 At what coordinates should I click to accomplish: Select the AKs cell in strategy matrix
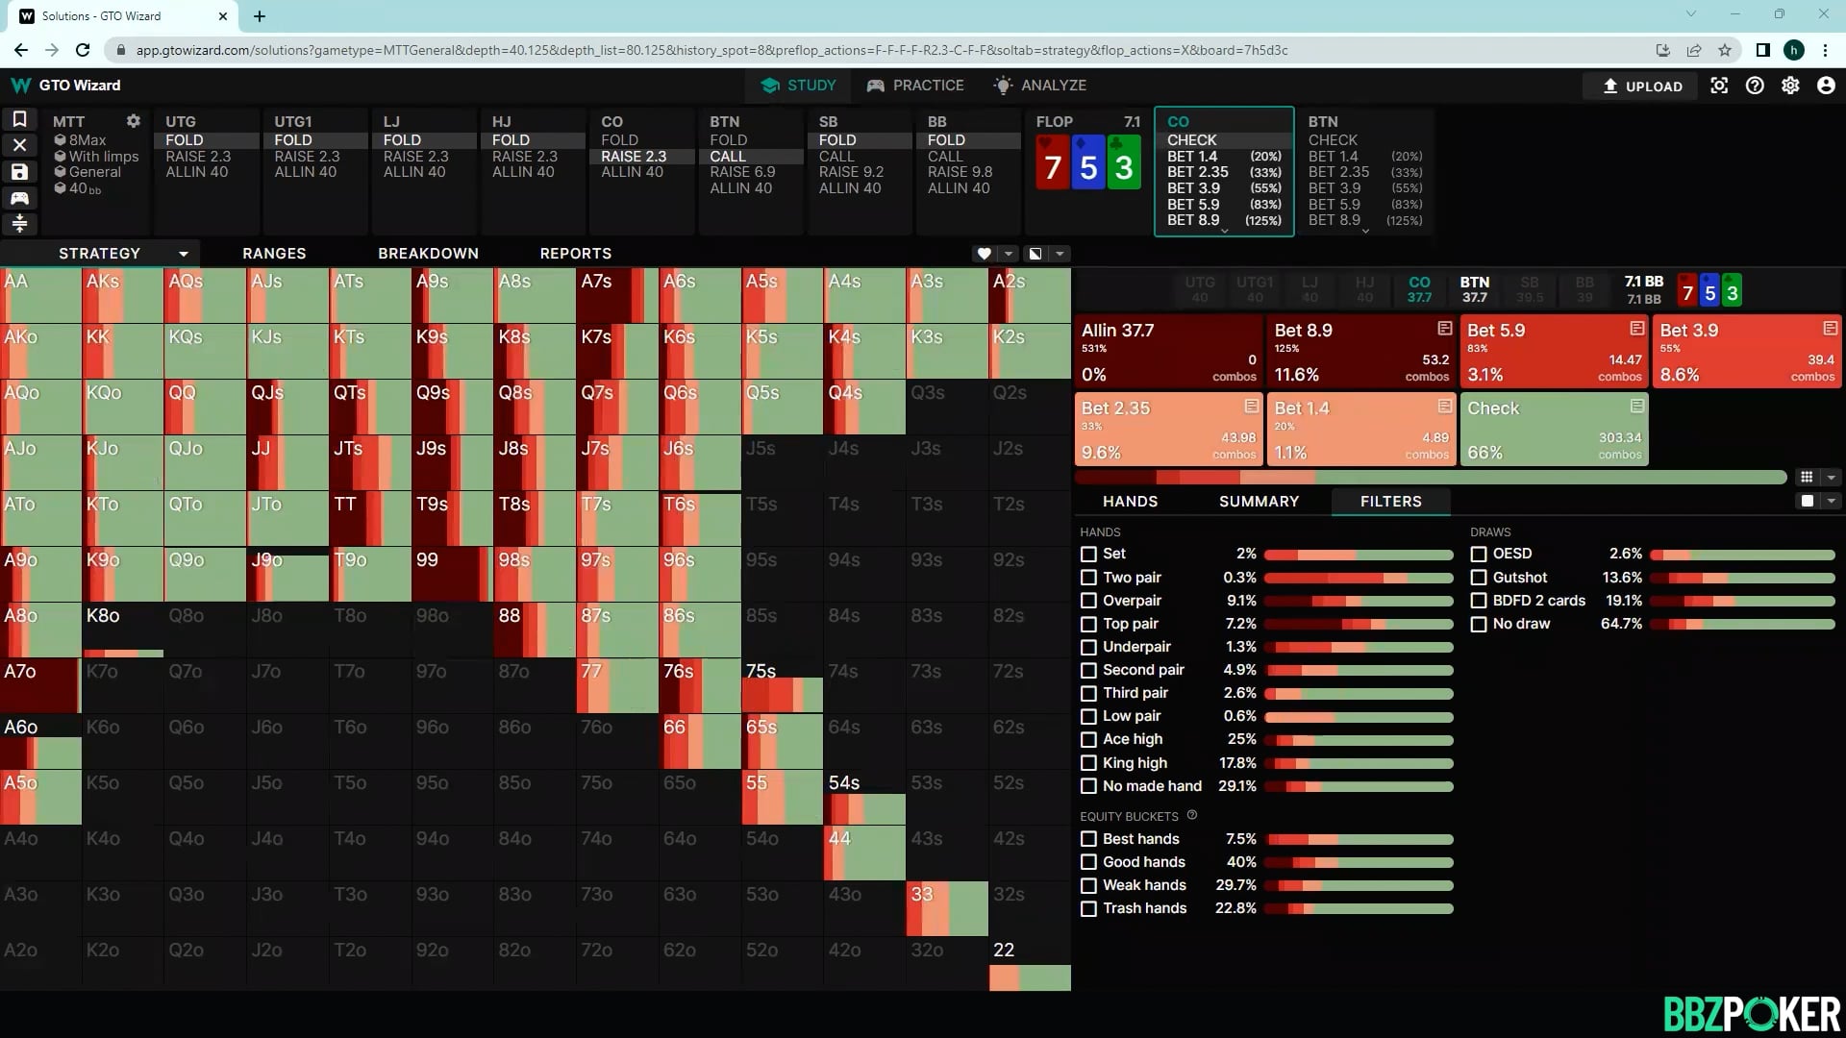coord(122,295)
